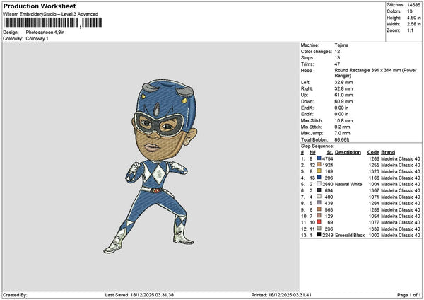424x300 pixels.
Task: Select the Max Stitch value 10.8 mm
Action: (x=343, y=120)
